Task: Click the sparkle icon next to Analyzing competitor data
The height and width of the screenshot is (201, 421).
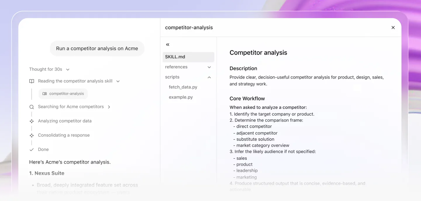Action: tap(32, 121)
